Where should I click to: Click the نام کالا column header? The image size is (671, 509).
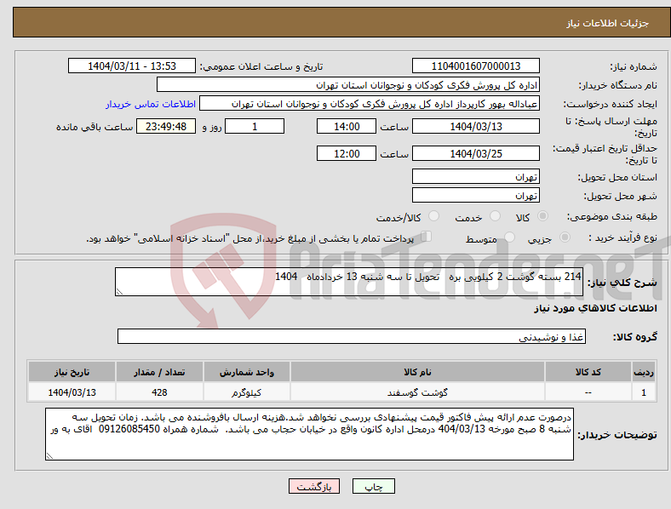tap(417, 372)
